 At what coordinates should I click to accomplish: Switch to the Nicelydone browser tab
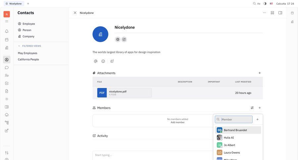[14, 4]
